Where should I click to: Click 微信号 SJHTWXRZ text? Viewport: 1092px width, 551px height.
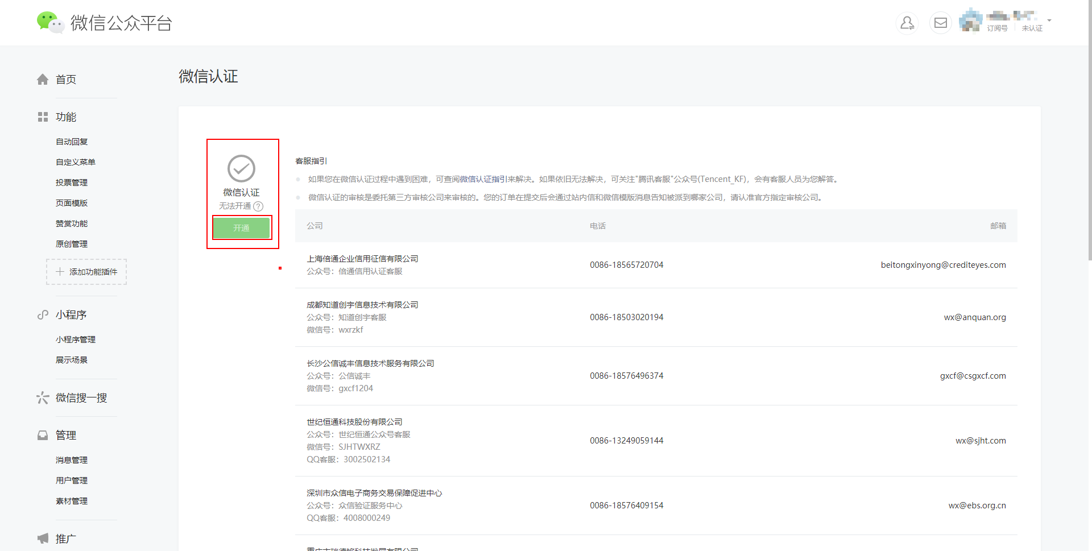[359, 447]
